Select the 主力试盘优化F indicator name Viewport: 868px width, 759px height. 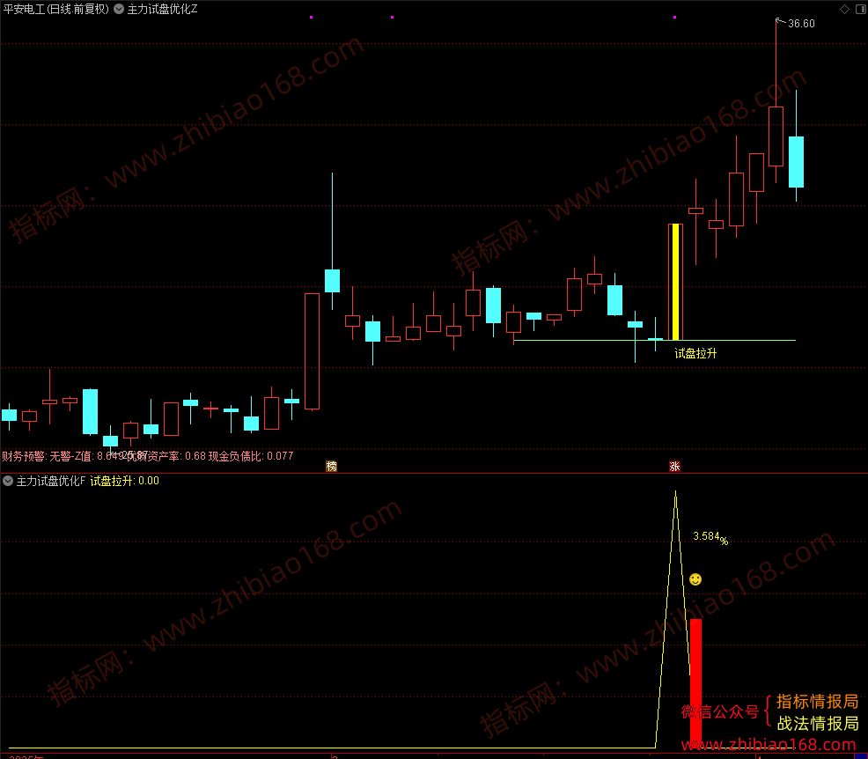pos(51,481)
